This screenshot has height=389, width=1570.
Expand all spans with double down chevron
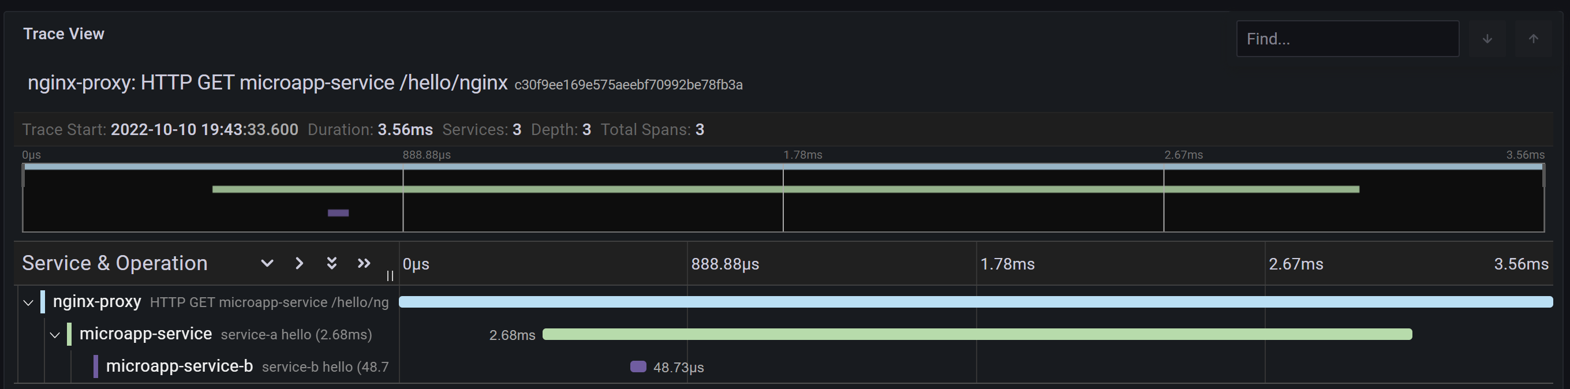331,263
